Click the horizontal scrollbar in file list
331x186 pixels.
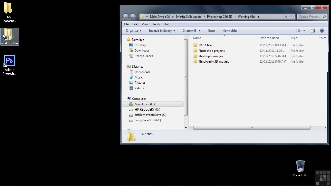(x=252, y=128)
